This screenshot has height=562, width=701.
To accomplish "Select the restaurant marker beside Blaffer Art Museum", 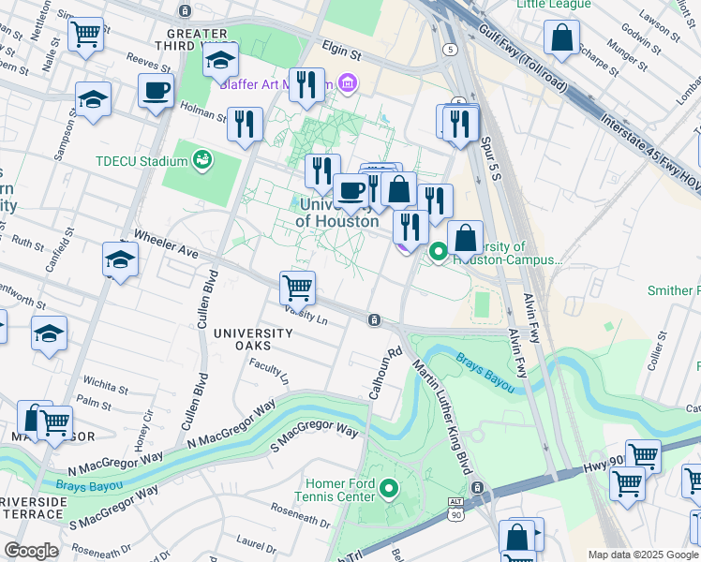I will tap(306, 86).
